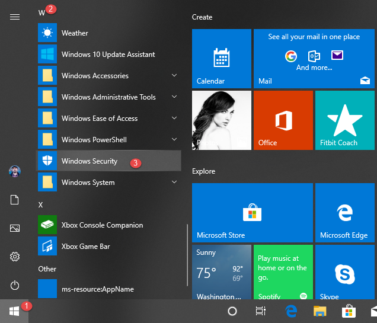Launch Xbox Console Companion icon
Screen dimensions: 377x323
point(47,225)
